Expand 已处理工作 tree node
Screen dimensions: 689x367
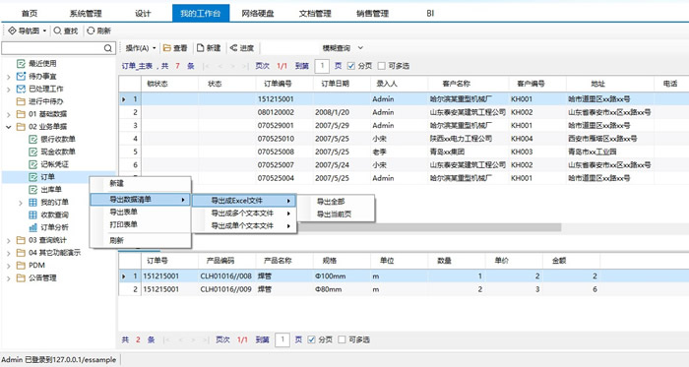point(8,90)
